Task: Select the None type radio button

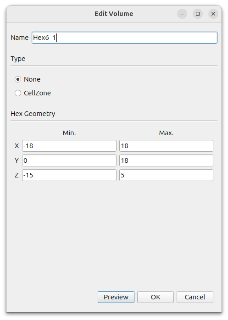Action: (x=18, y=79)
